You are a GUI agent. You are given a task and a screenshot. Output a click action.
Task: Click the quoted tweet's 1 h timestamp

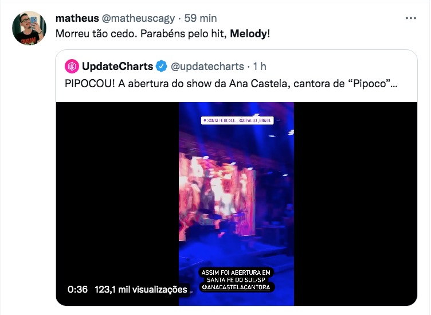259,66
